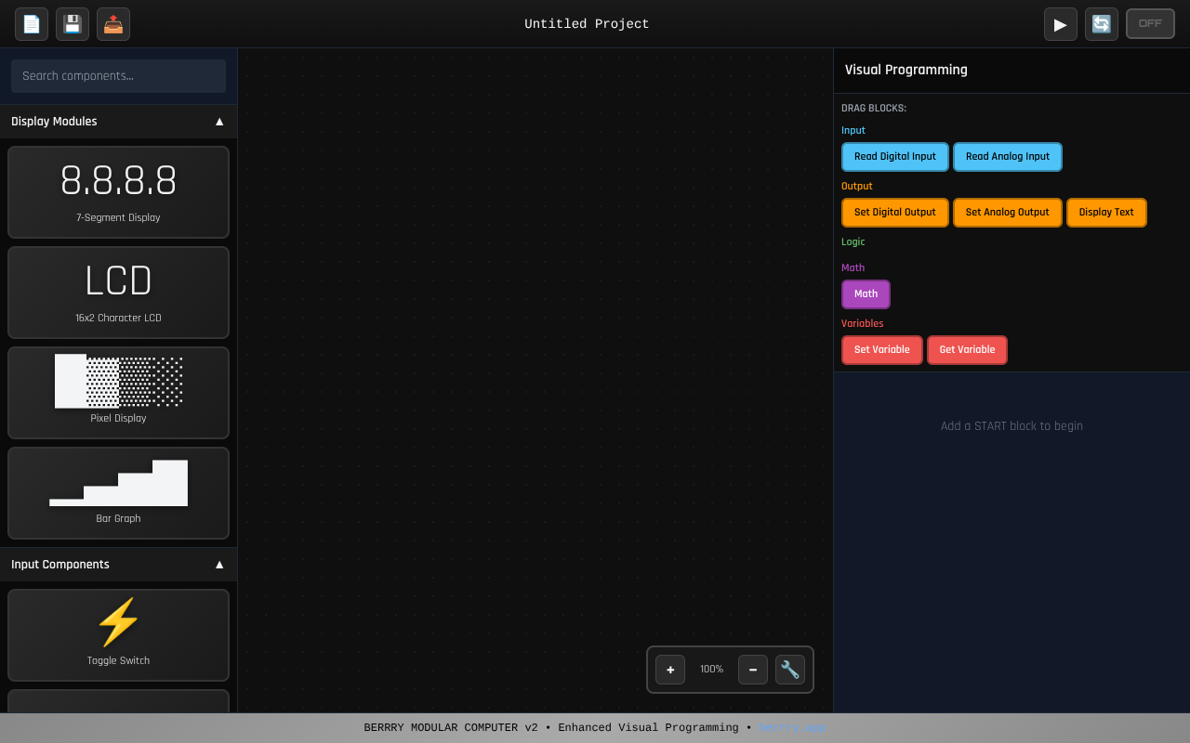This screenshot has width=1190, height=743.
Task: Click the Read Analog Input block
Action: point(1007,156)
